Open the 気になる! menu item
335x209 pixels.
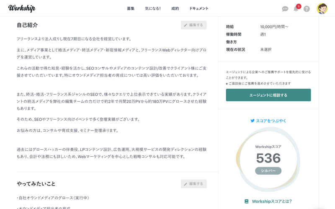click(153, 8)
